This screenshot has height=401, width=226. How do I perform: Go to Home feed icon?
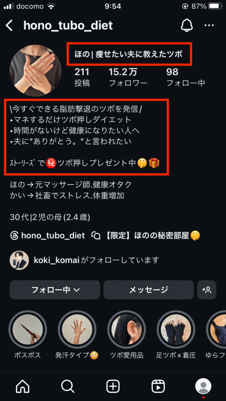(22, 386)
